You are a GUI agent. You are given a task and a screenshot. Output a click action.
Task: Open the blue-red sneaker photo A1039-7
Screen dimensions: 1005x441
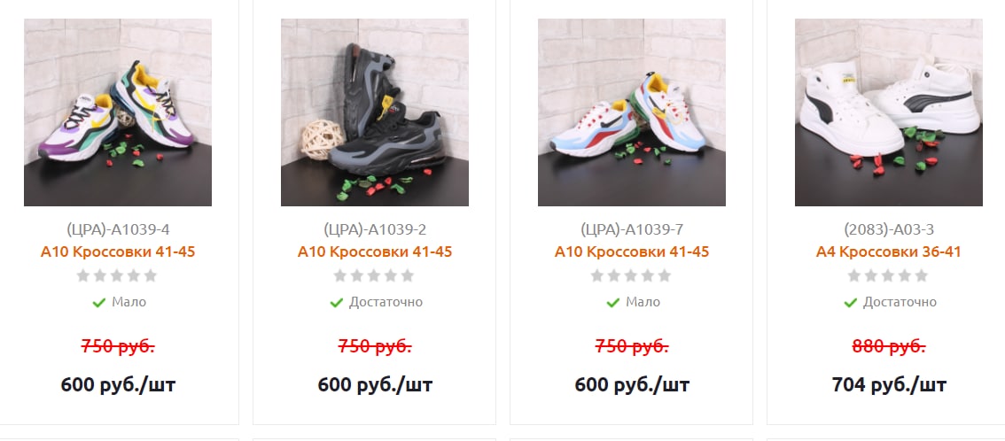[632, 112]
